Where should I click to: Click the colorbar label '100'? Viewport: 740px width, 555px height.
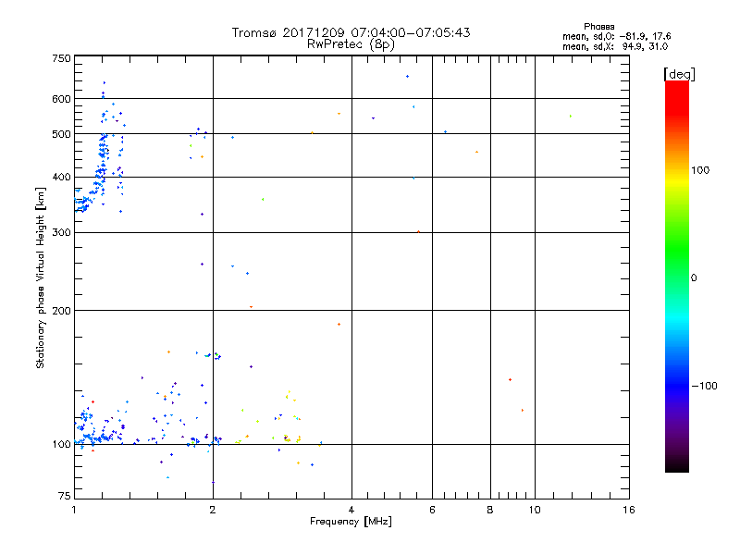pos(700,170)
